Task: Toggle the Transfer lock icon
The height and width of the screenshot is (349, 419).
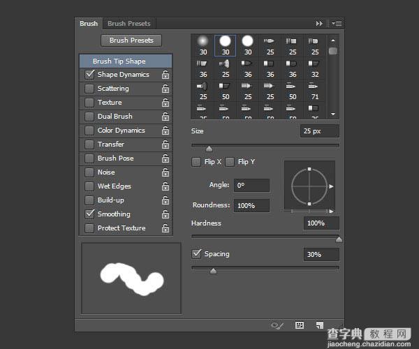Action: pyautogui.click(x=166, y=144)
